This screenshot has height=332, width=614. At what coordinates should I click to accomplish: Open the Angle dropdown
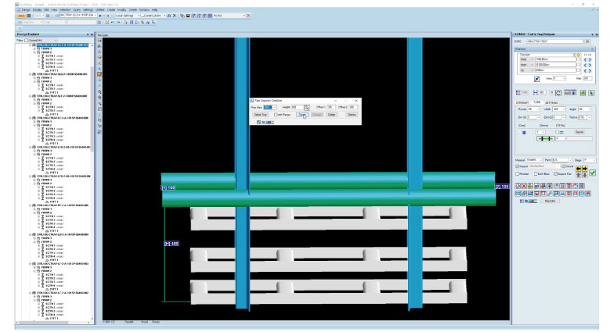point(584,109)
